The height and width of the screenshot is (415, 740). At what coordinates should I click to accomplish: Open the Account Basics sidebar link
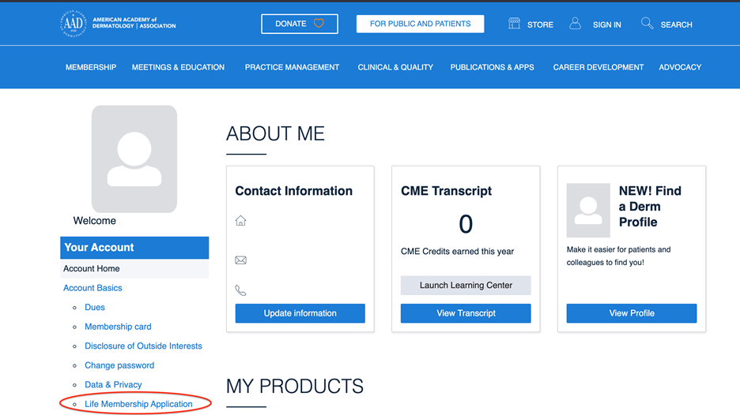[92, 288]
